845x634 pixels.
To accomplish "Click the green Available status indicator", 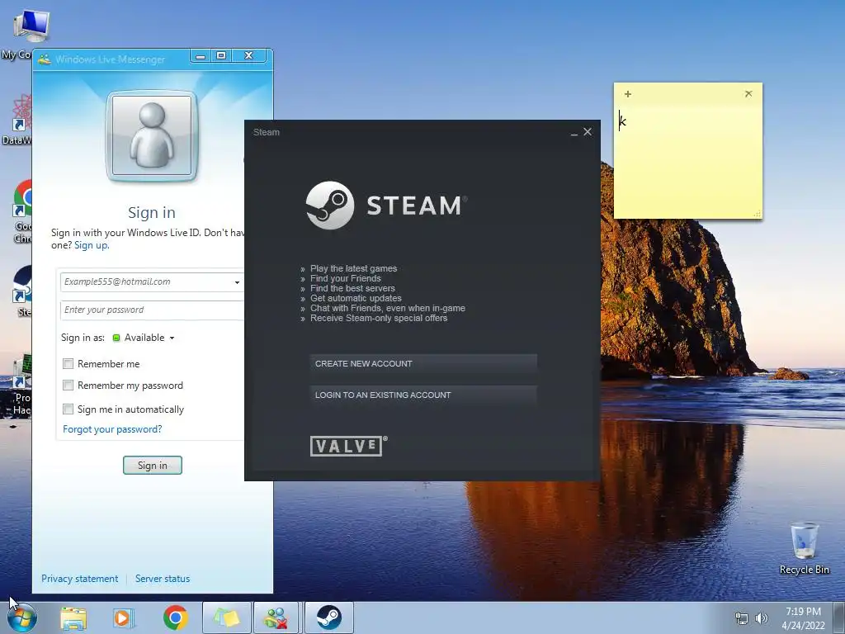I will tap(116, 338).
